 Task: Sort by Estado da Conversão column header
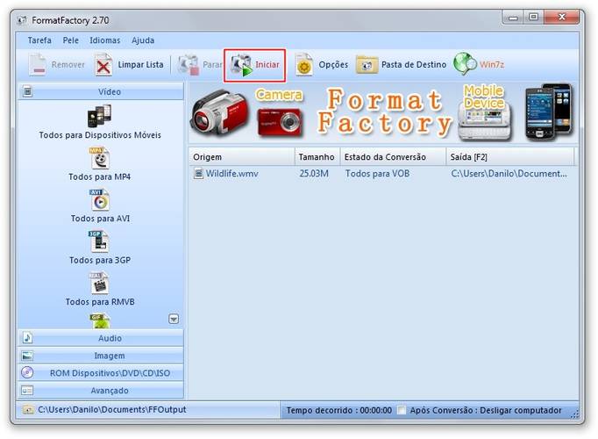point(393,157)
